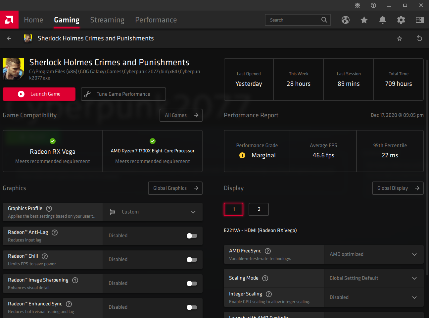Show help for Graphics Profile

(x=49, y=208)
